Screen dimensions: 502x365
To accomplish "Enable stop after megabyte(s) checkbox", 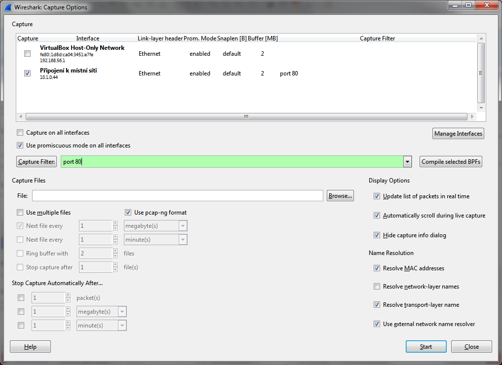I will click(x=21, y=312).
